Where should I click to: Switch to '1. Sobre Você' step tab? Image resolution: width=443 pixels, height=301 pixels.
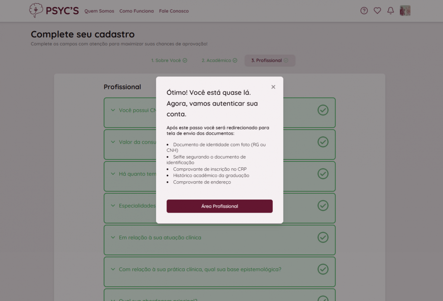[169, 61]
